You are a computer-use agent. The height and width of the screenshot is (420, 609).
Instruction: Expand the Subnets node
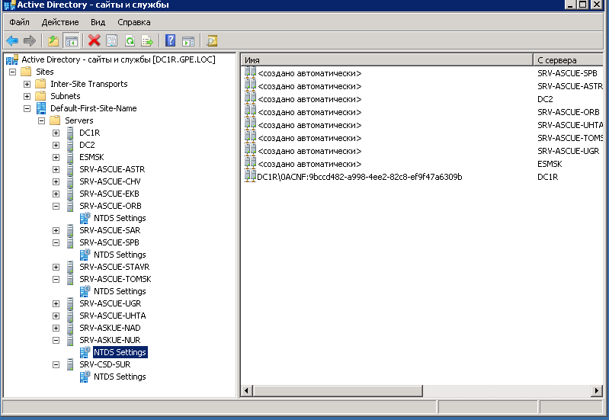coord(27,96)
